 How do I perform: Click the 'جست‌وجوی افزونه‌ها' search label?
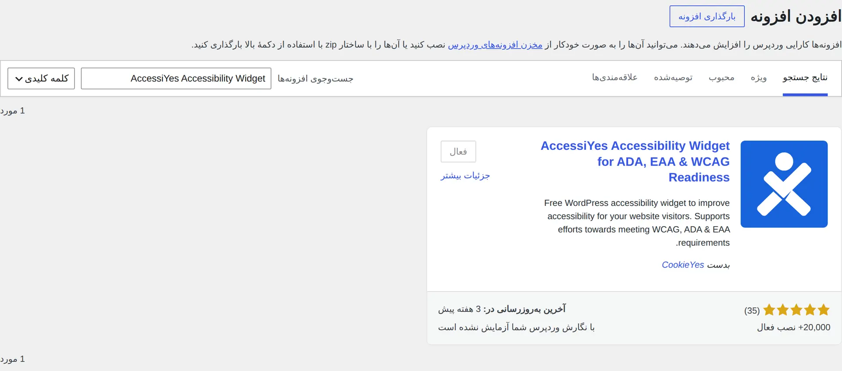coord(315,79)
